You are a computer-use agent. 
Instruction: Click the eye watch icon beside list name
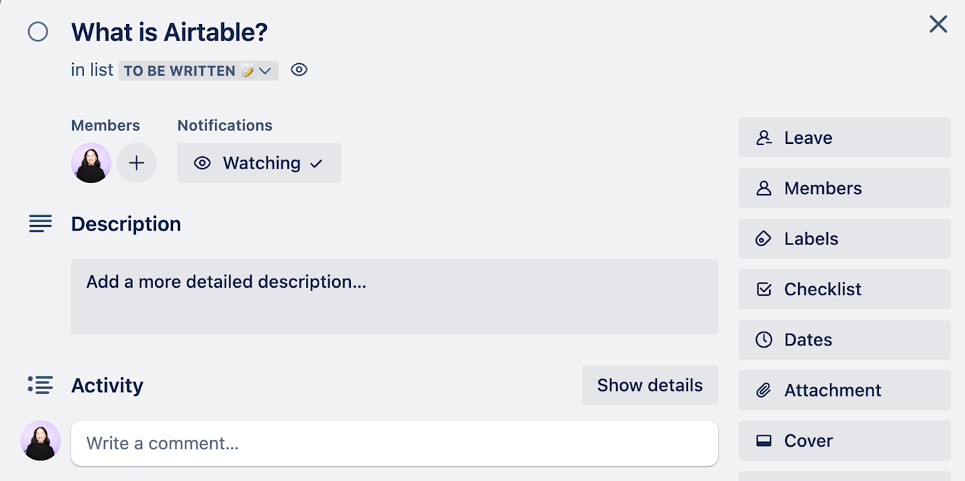pos(298,70)
